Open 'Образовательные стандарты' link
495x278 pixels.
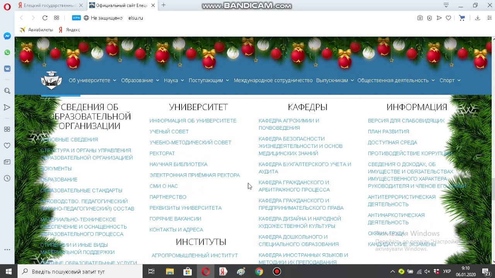81,190
